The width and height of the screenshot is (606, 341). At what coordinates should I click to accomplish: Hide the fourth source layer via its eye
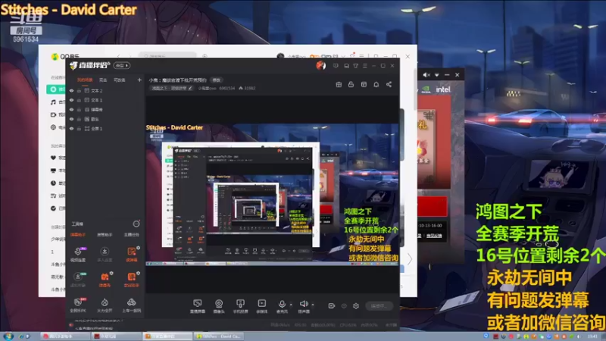(x=71, y=119)
